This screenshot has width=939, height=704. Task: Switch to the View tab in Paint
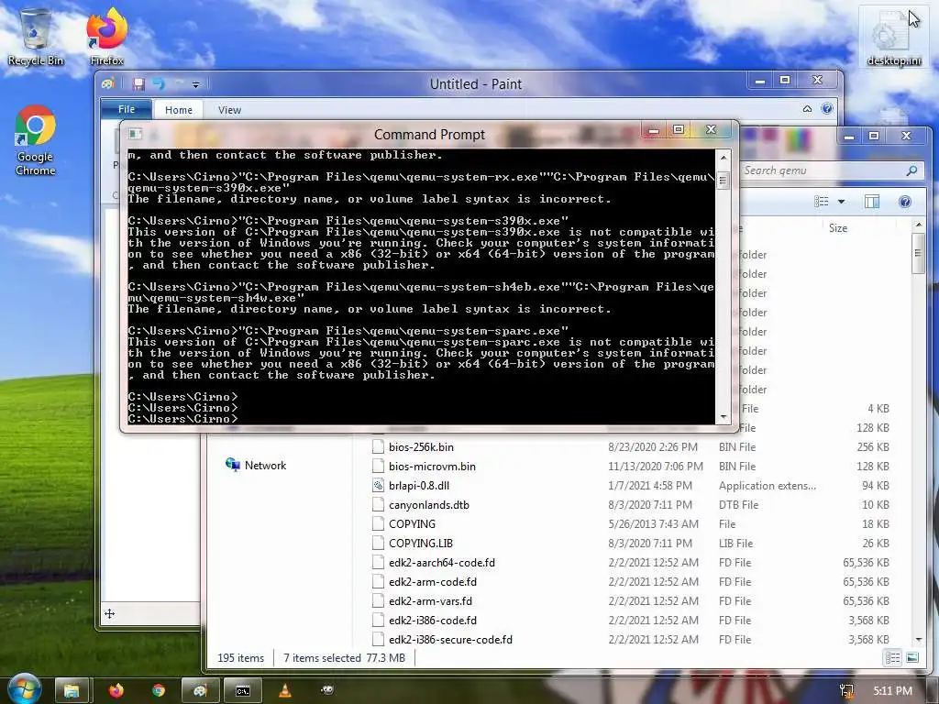coord(229,110)
